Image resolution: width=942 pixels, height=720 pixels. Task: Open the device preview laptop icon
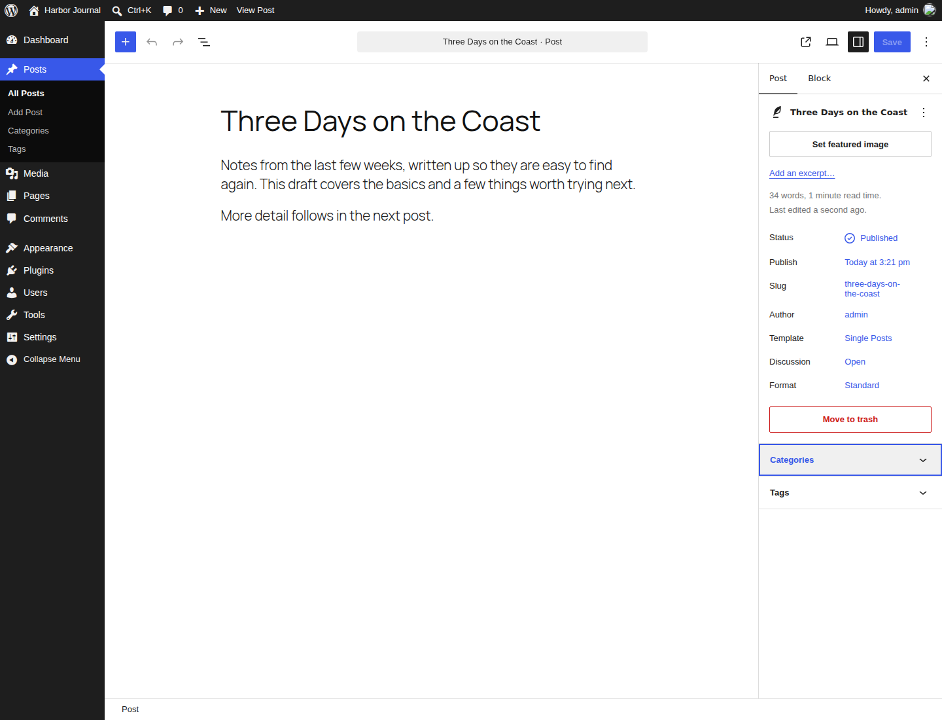point(832,42)
